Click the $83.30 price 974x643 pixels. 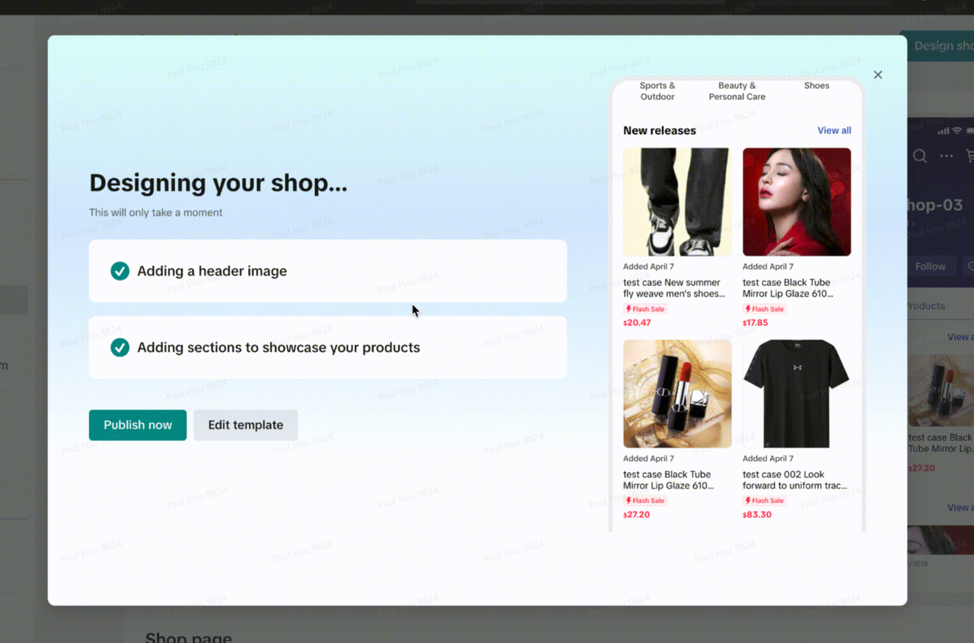tap(757, 514)
